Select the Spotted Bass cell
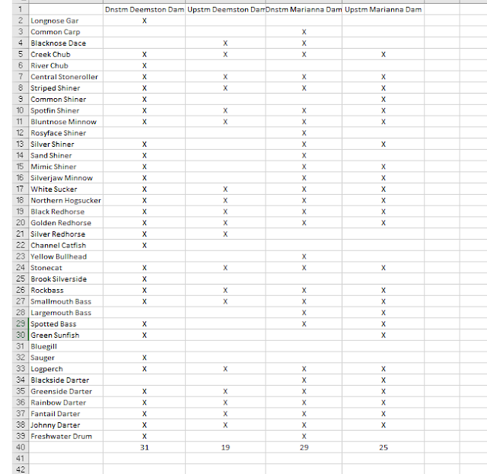 point(66,324)
